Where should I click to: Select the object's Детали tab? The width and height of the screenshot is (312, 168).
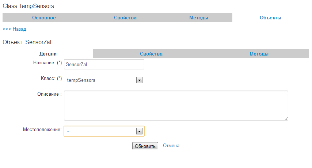(x=48, y=54)
